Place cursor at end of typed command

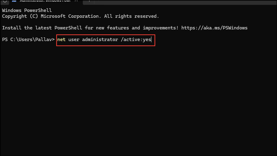[x=151, y=40]
